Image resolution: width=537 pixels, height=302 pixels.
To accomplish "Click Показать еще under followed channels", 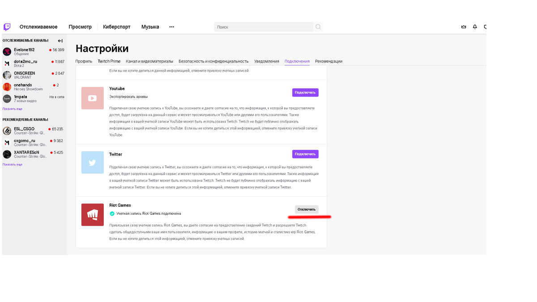I will (x=13, y=109).
